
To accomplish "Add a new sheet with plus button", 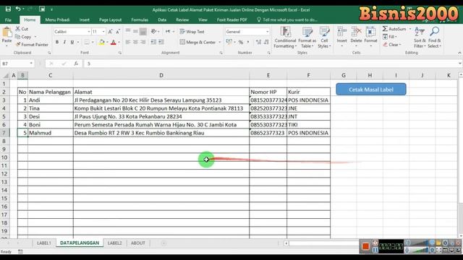I will 163,243.
